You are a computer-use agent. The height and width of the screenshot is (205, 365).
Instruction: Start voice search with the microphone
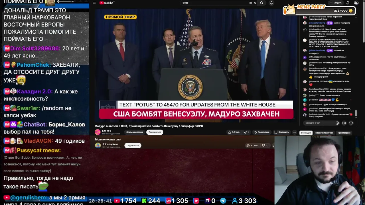click(271, 3)
